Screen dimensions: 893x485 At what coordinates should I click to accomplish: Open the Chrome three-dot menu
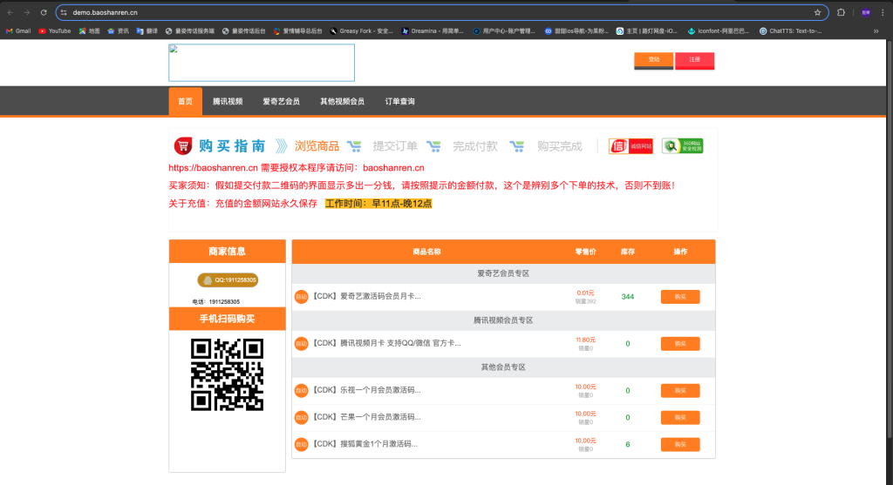click(x=883, y=12)
